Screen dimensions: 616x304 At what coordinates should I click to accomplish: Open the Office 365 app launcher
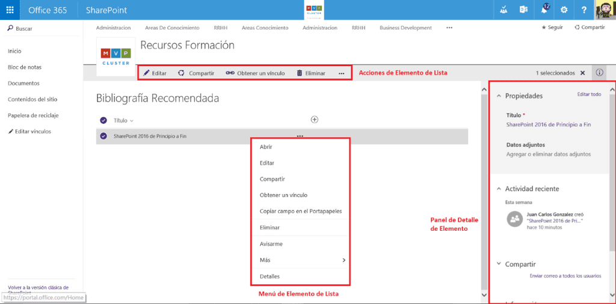(x=10, y=10)
